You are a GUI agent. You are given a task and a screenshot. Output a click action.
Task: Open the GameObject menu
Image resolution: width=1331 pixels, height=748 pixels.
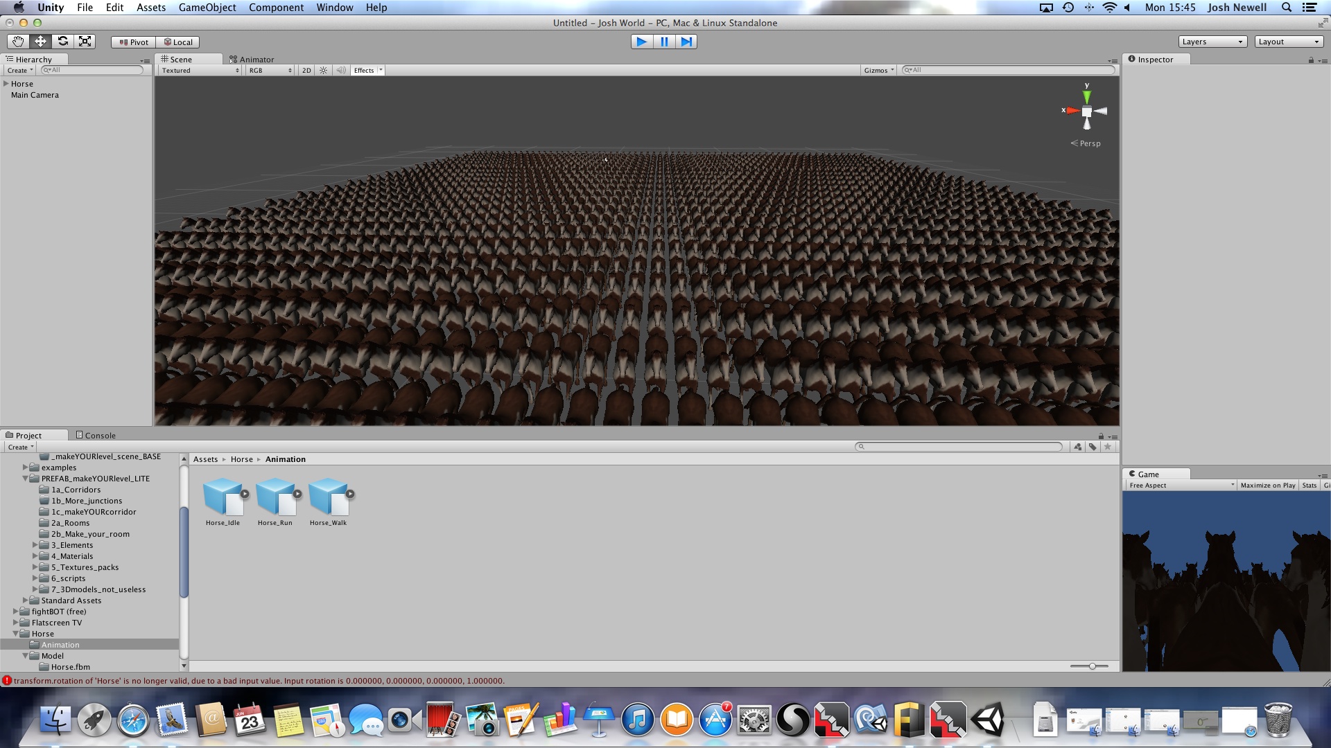[x=207, y=8]
